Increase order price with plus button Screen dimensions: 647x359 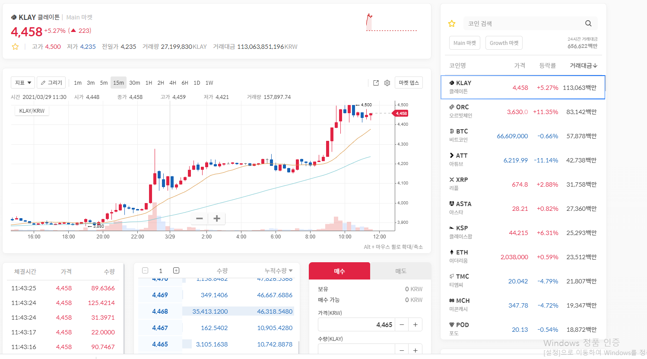point(415,324)
